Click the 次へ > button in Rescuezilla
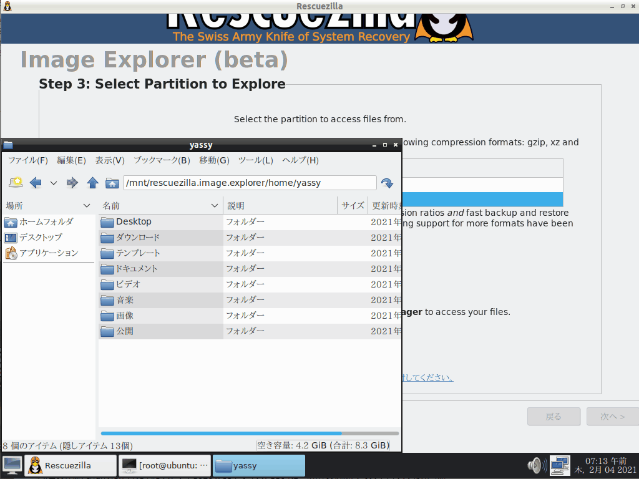The width and height of the screenshot is (639, 479). [x=613, y=416]
